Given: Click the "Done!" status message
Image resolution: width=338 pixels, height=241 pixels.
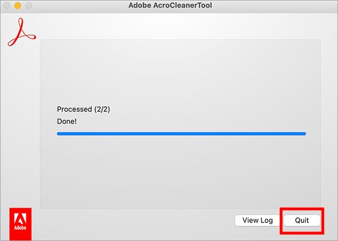Looking at the screenshot, I should point(67,121).
